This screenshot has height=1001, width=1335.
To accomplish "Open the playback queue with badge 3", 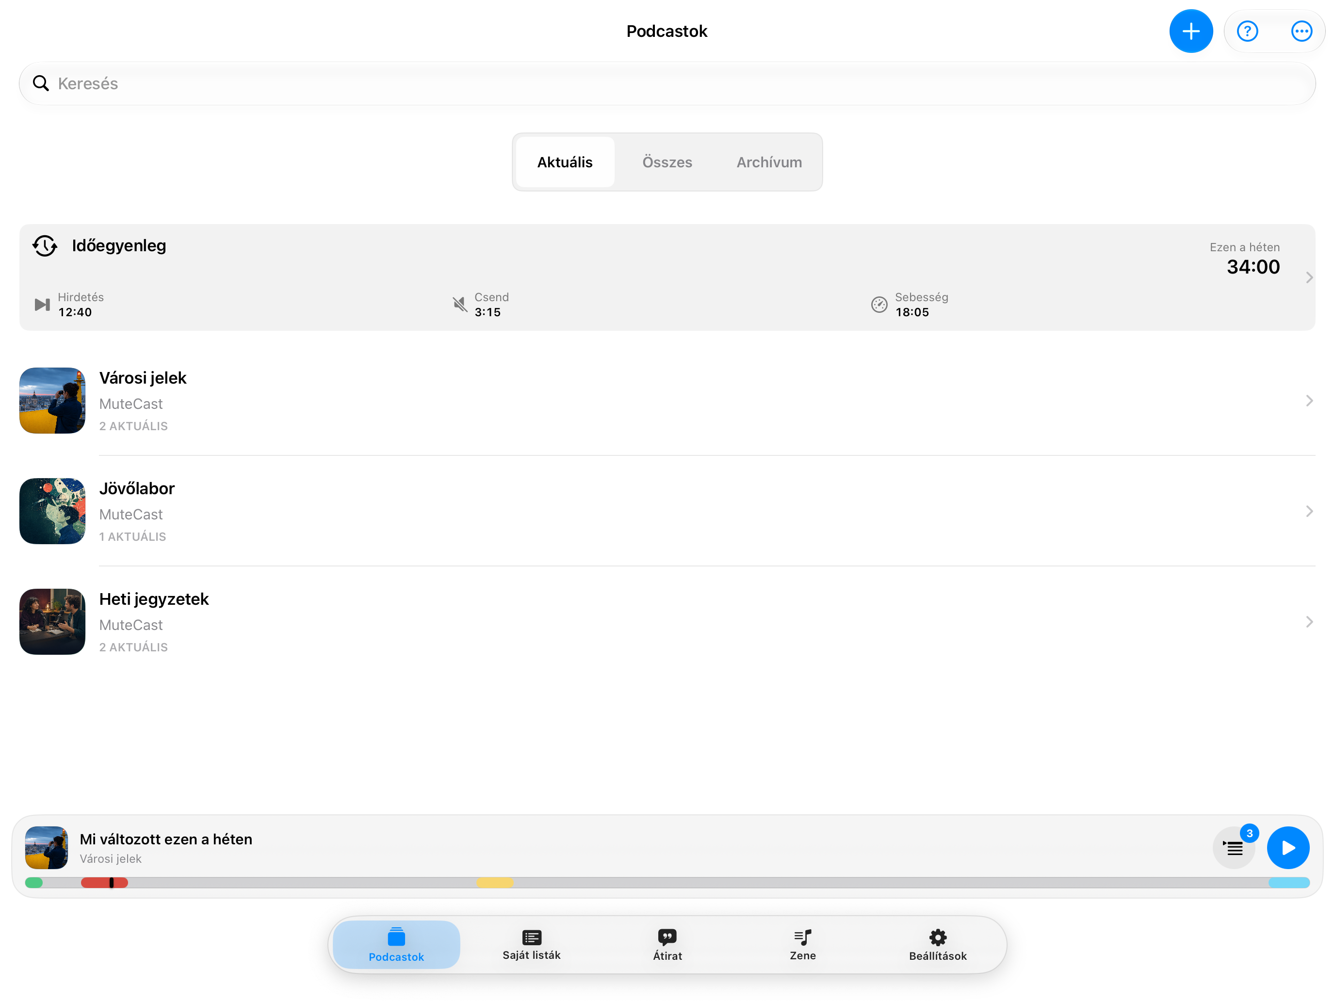I will [x=1234, y=847].
